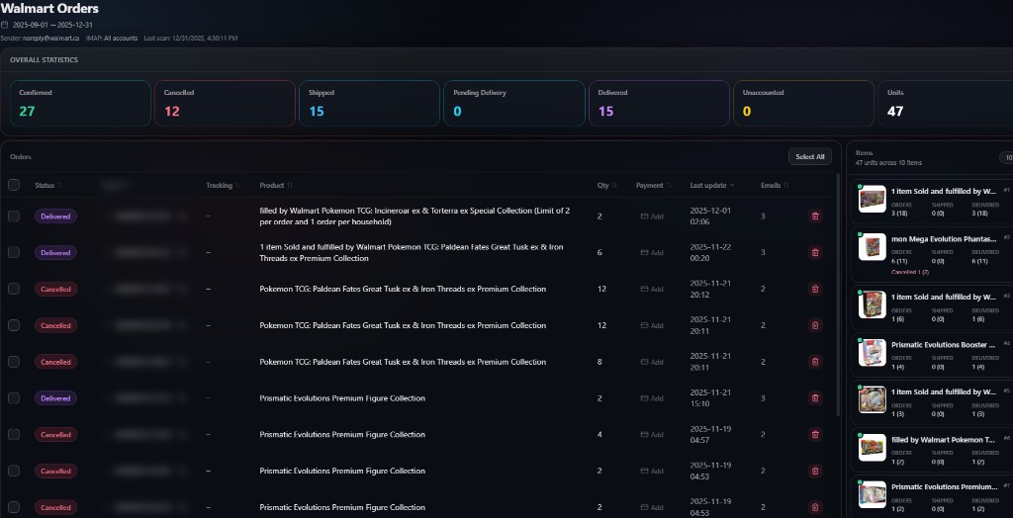This screenshot has height=518, width=1013.
Task: Click calendar icon beside the date range
Action: (x=5, y=25)
